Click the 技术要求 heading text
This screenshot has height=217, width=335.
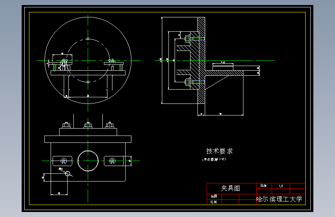(219, 151)
